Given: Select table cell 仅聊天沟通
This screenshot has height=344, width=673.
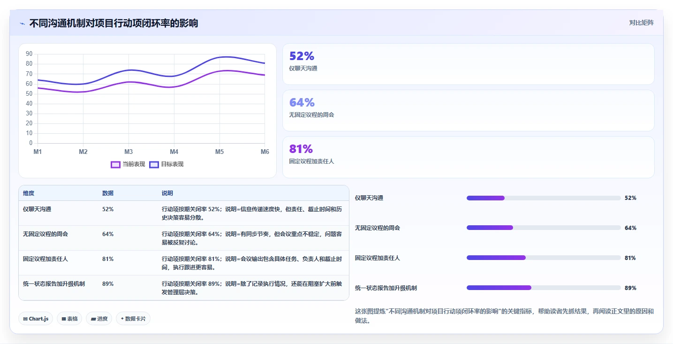Looking at the screenshot, I should [x=37, y=209].
